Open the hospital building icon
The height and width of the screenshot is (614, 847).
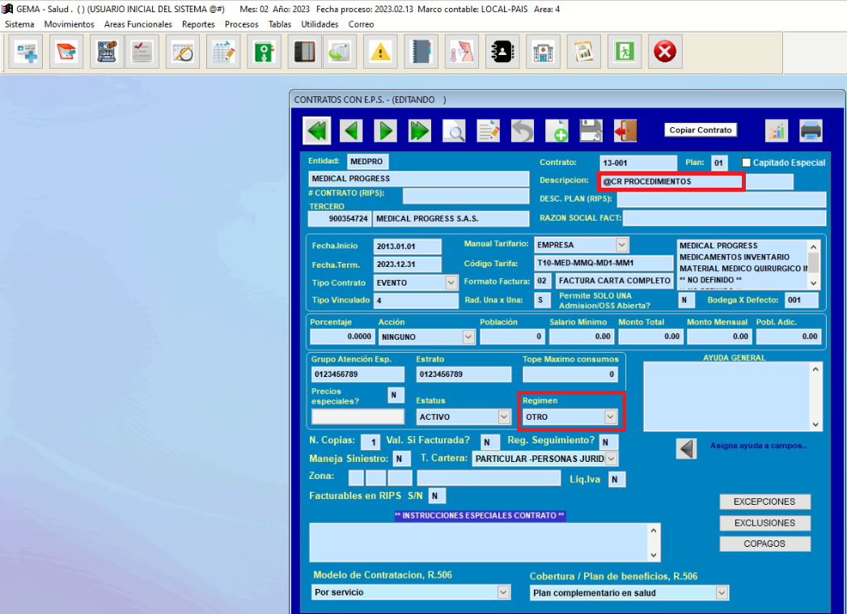click(543, 52)
